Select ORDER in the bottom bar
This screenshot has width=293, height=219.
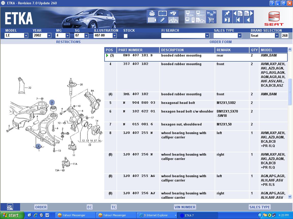[x=41, y=207]
